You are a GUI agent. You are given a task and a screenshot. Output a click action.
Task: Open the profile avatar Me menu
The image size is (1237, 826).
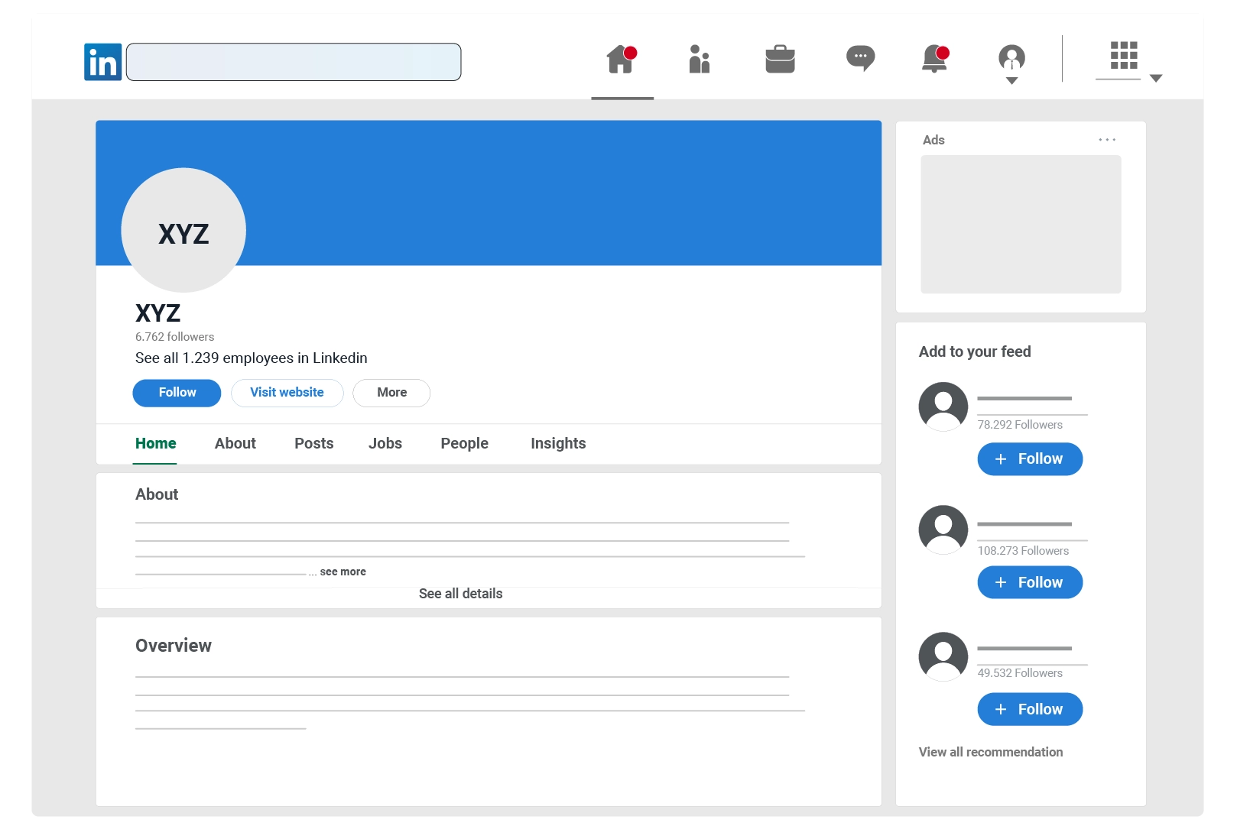point(1011,61)
